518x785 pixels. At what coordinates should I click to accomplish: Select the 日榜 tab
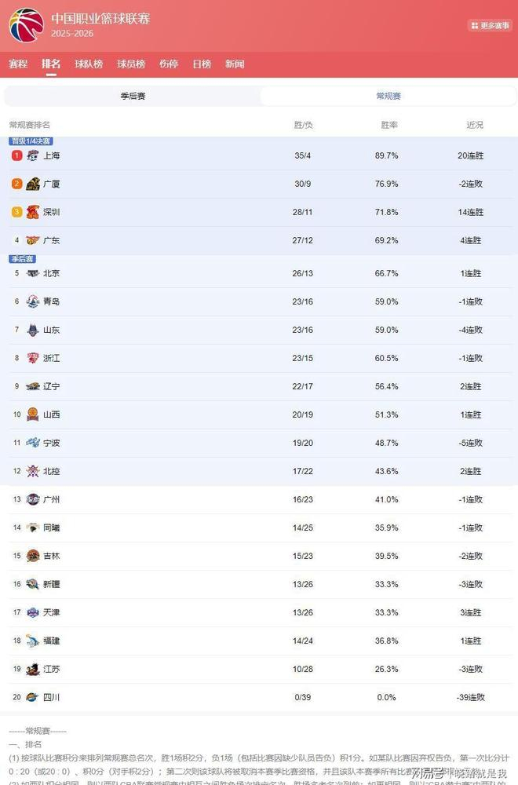tap(202, 64)
